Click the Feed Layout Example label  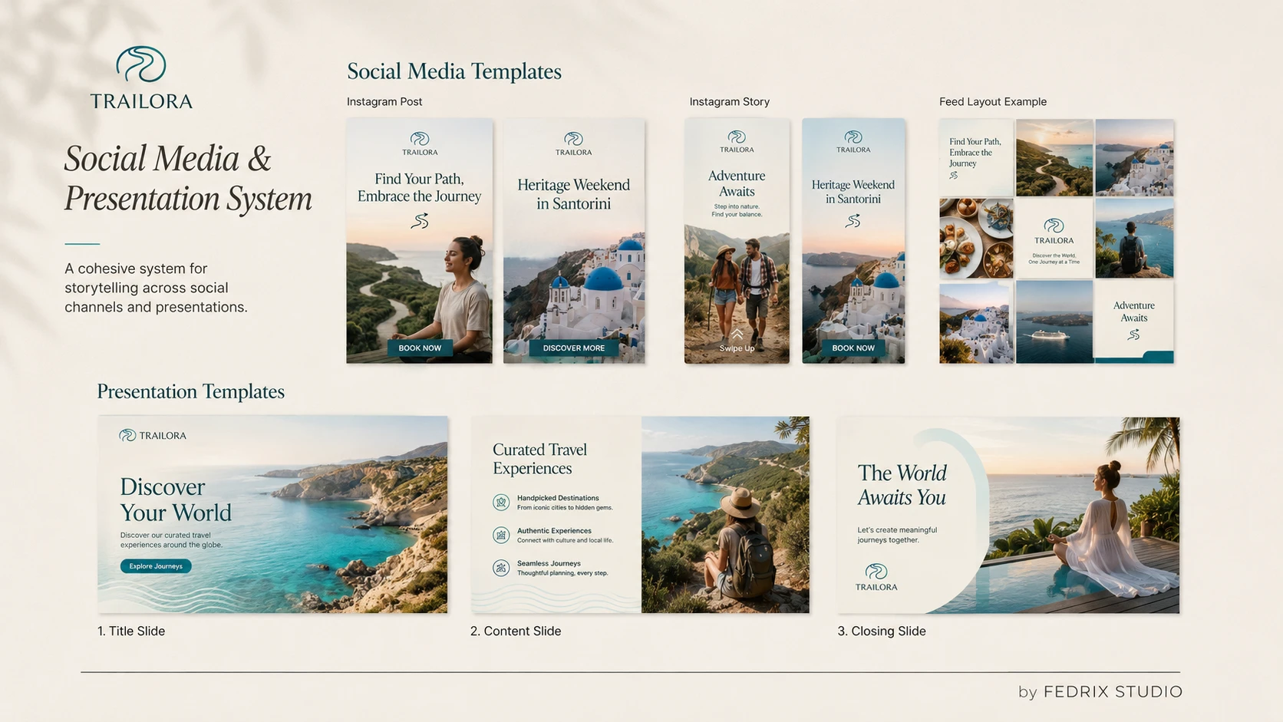point(993,101)
